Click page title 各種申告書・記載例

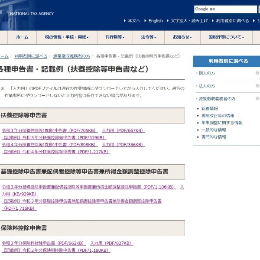(x=74, y=69)
